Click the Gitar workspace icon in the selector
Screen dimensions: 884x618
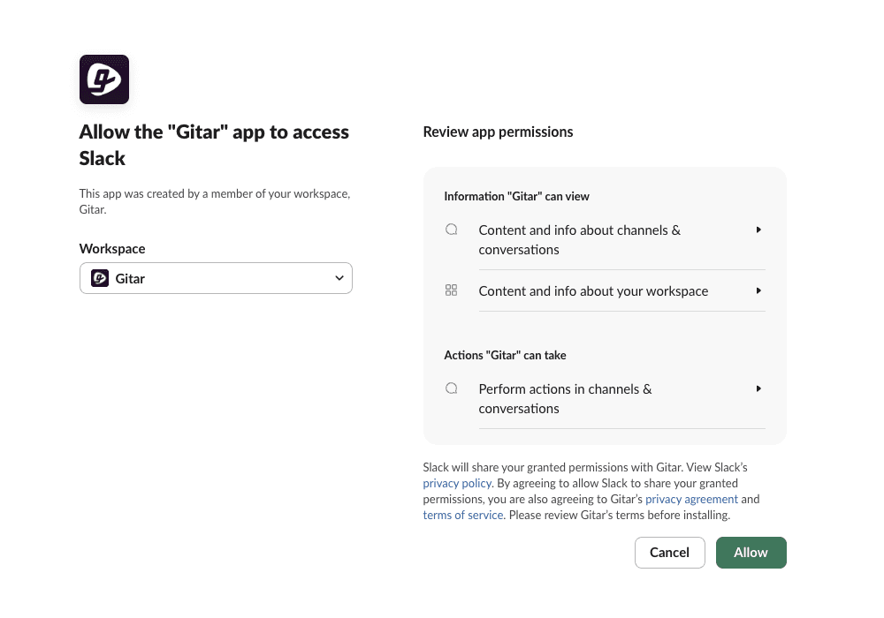click(x=99, y=277)
